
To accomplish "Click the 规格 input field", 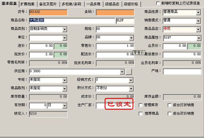I will [115, 30].
